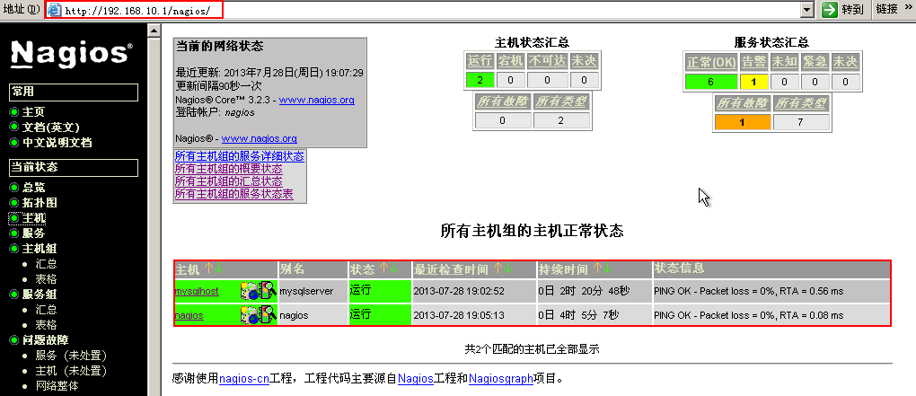The image size is (916, 396).
Task: Click 宕机 header in host summary
Action: 511,61
